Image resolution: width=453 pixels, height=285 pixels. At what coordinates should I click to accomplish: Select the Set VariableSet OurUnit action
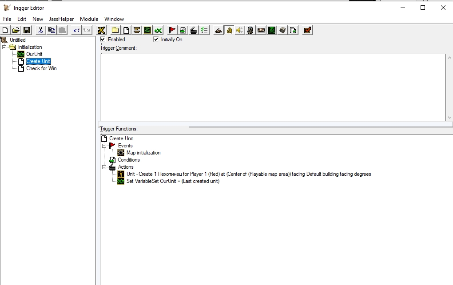tap(173, 181)
